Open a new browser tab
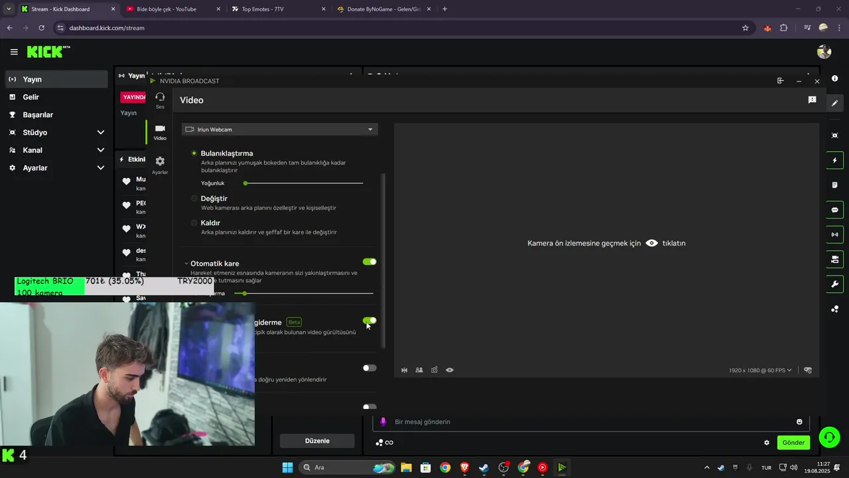This screenshot has width=849, height=478. coord(445,9)
